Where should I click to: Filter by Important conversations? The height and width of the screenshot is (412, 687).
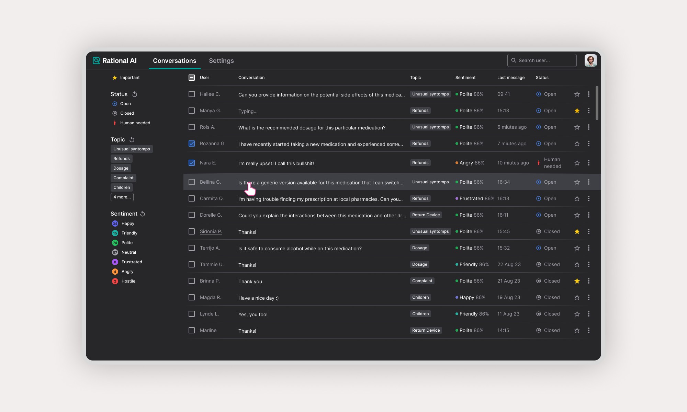click(x=126, y=78)
